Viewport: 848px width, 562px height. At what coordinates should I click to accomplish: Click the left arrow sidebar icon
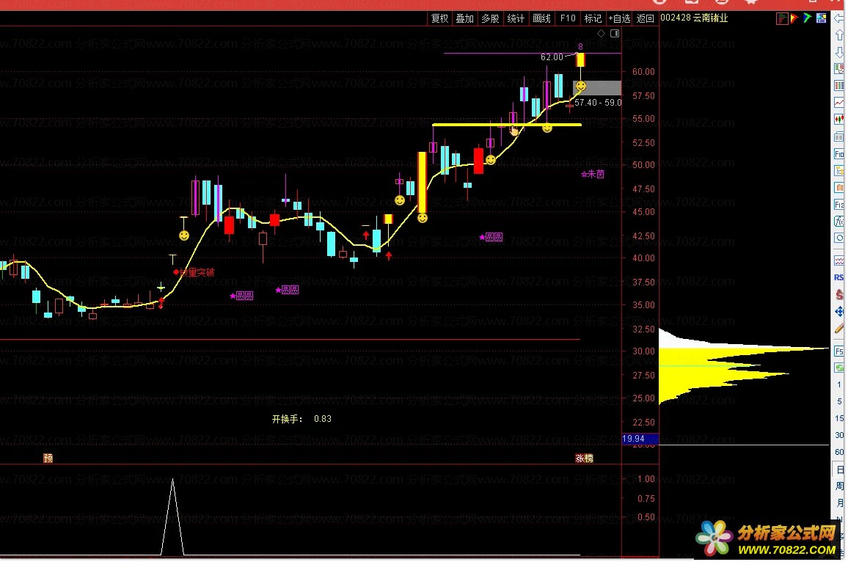(x=839, y=18)
